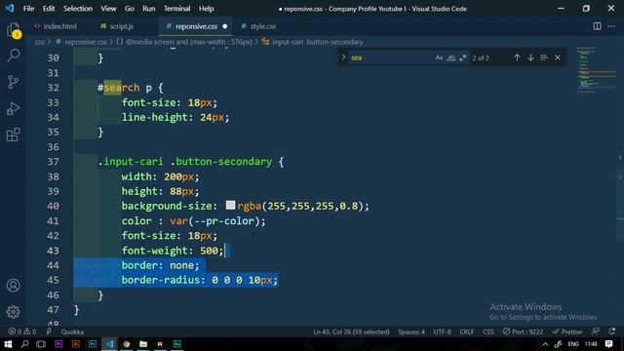Click errors and warnings status indicator
The image size is (624, 351).
click(22, 331)
